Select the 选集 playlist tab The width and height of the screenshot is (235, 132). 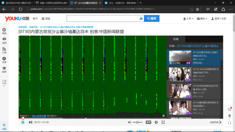pyautogui.click(x=176, y=39)
